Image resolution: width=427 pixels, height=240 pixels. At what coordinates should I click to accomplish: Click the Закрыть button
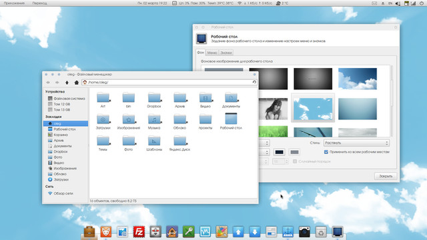click(x=386, y=176)
